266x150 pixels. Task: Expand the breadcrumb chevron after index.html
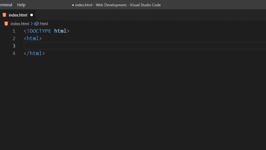click(x=32, y=24)
